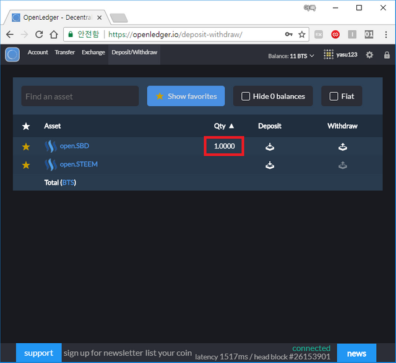The width and height of the screenshot is (396, 363).
Task: Click the list your coin link
Action: pos(168,353)
